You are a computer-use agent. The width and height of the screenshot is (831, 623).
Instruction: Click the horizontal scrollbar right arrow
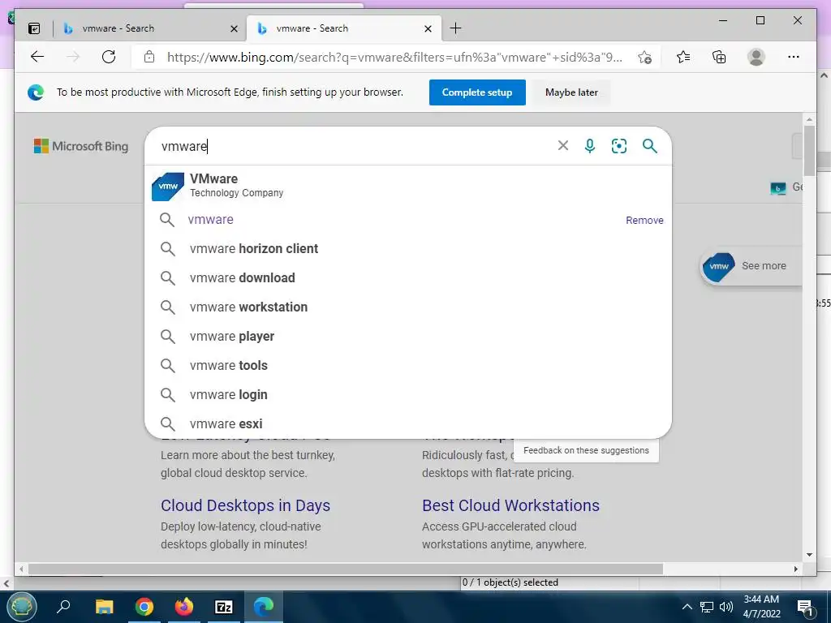[796, 569]
